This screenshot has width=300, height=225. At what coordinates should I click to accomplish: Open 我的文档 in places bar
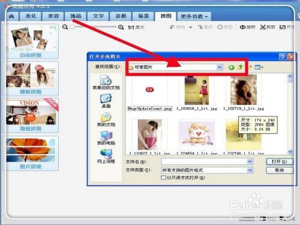pos(106,119)
